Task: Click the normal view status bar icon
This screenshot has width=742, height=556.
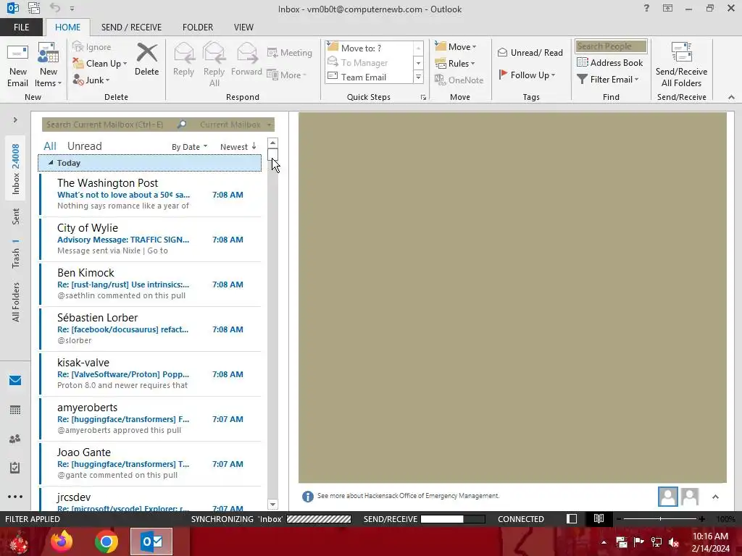Action: [x=572, y=518]
